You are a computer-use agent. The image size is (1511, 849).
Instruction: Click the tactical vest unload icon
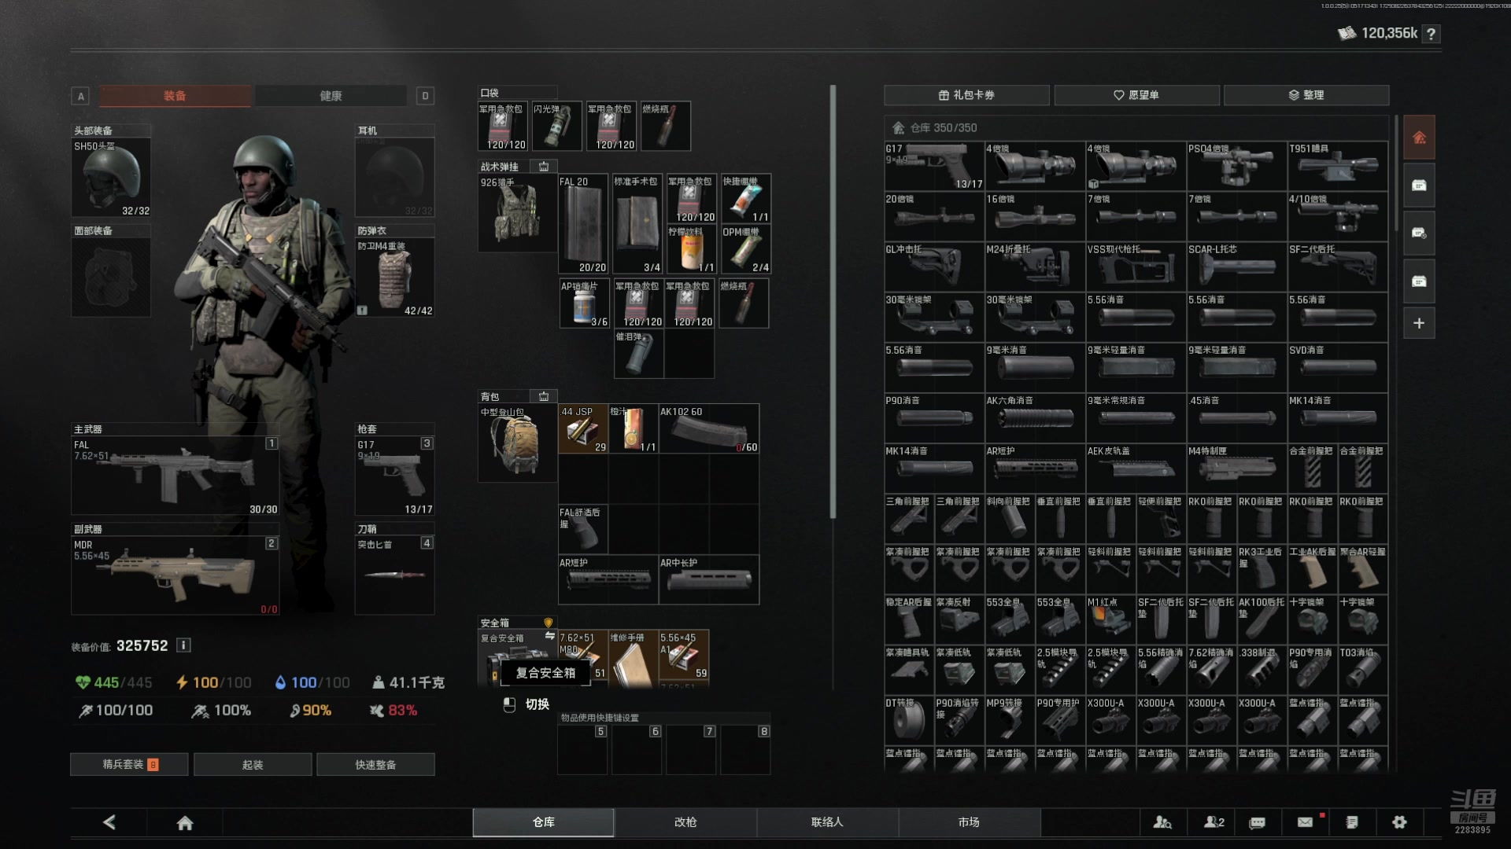544,167
